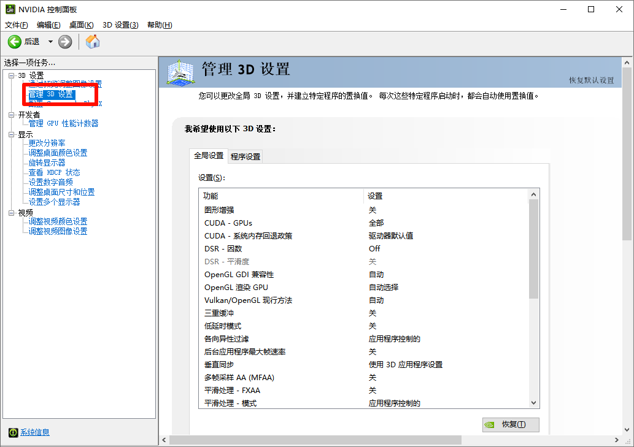Image resolution: width=634 pixels, height=447 pixels.
Task: Click 恢复默认设置 link in header
Action: click(592, 80)
